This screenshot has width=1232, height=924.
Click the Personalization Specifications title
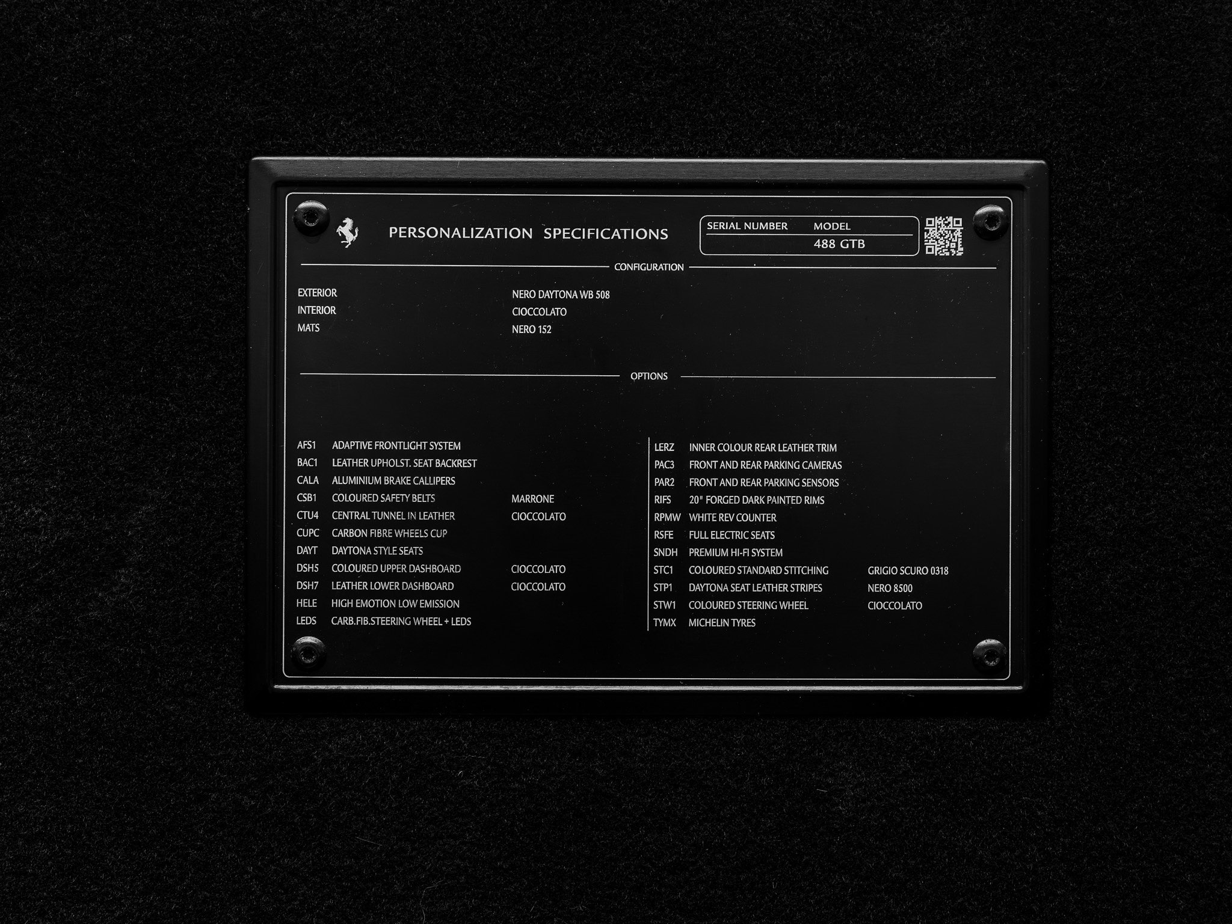(528, 233)
